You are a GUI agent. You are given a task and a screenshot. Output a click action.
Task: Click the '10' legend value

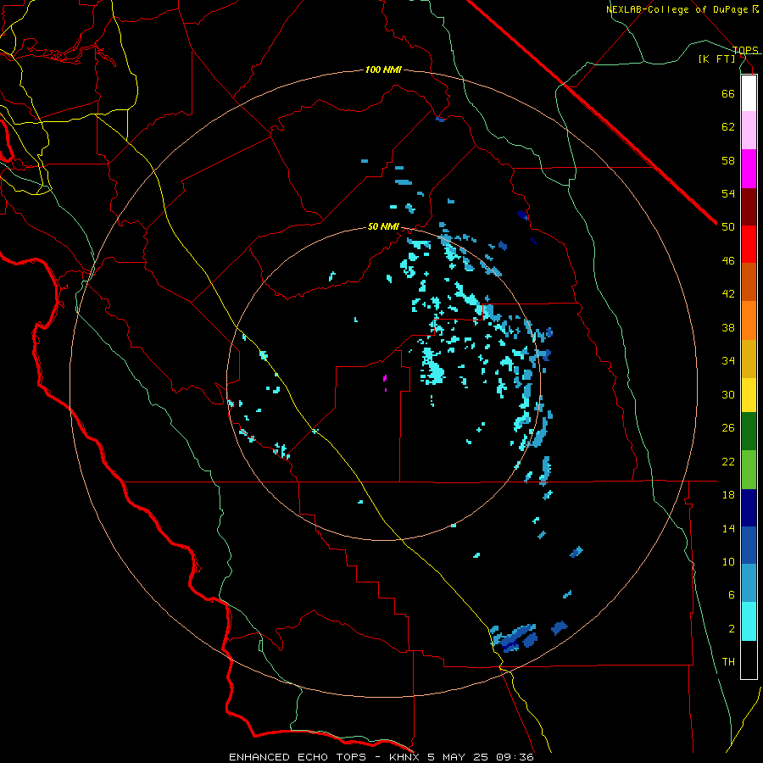pyautogui.click(x=728, y=561)
